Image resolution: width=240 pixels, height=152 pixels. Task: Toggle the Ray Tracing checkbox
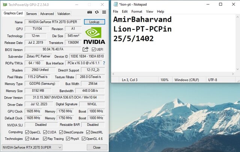point(45,138)
